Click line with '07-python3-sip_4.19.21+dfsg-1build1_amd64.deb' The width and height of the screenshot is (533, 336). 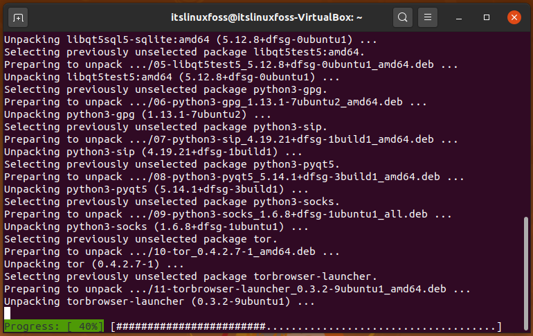click(x=231, y=139)
